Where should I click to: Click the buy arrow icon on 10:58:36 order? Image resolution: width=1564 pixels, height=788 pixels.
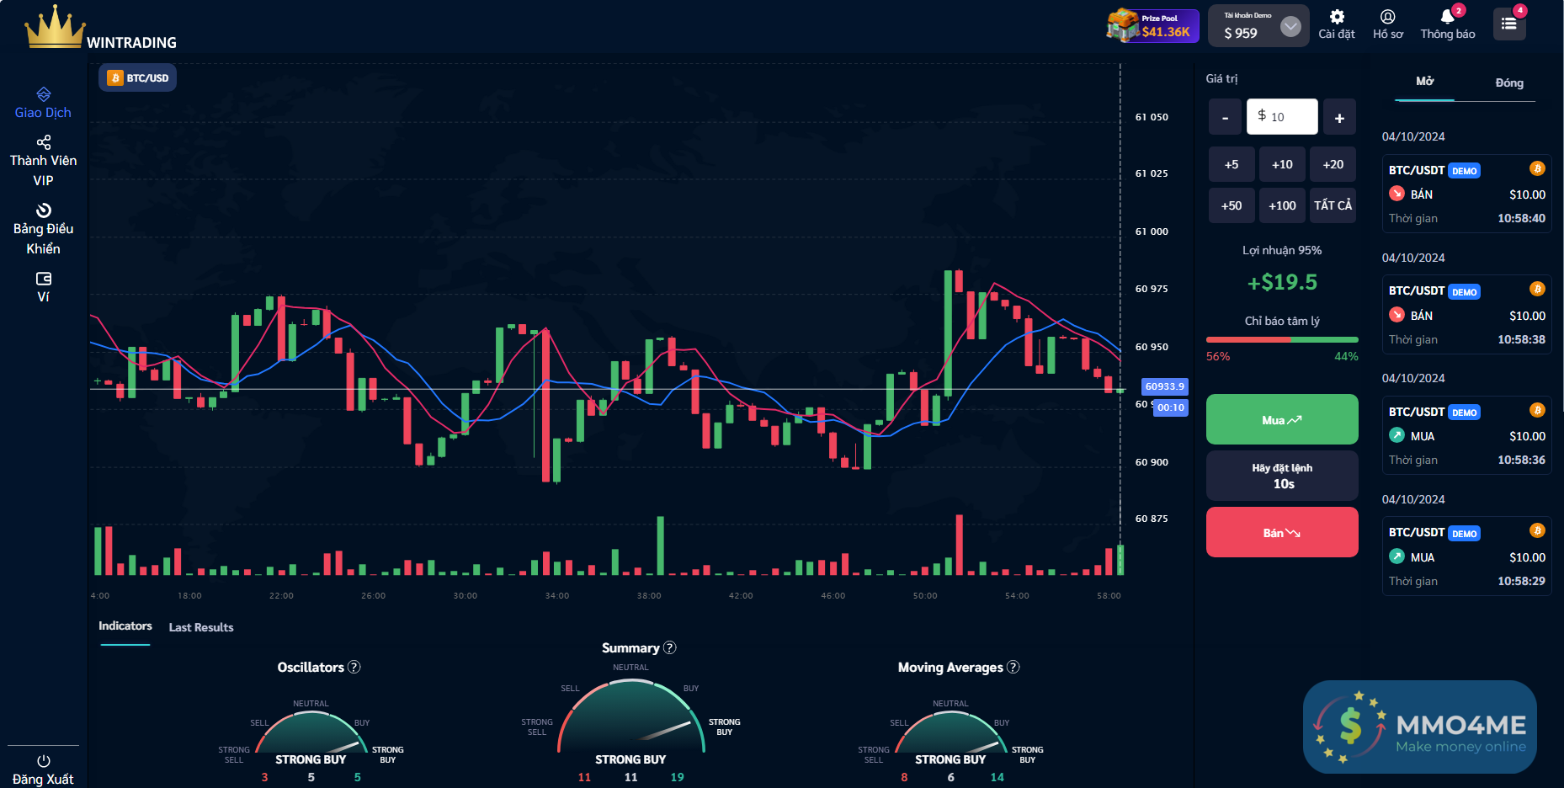1396,435
